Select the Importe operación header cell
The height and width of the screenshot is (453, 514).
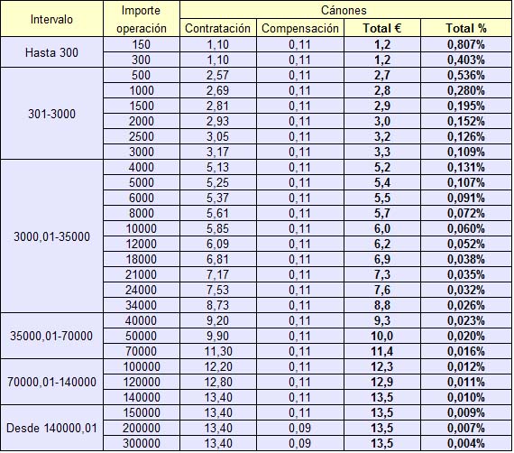pos(142,19)
